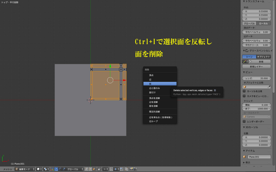Switch grease pencil source to オブジェクト
276x172 pixels.
point(264,57)
